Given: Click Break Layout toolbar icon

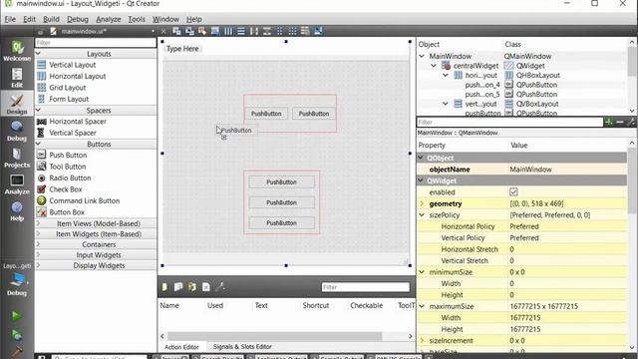Looking at the screenshot, I should (305, 31).
